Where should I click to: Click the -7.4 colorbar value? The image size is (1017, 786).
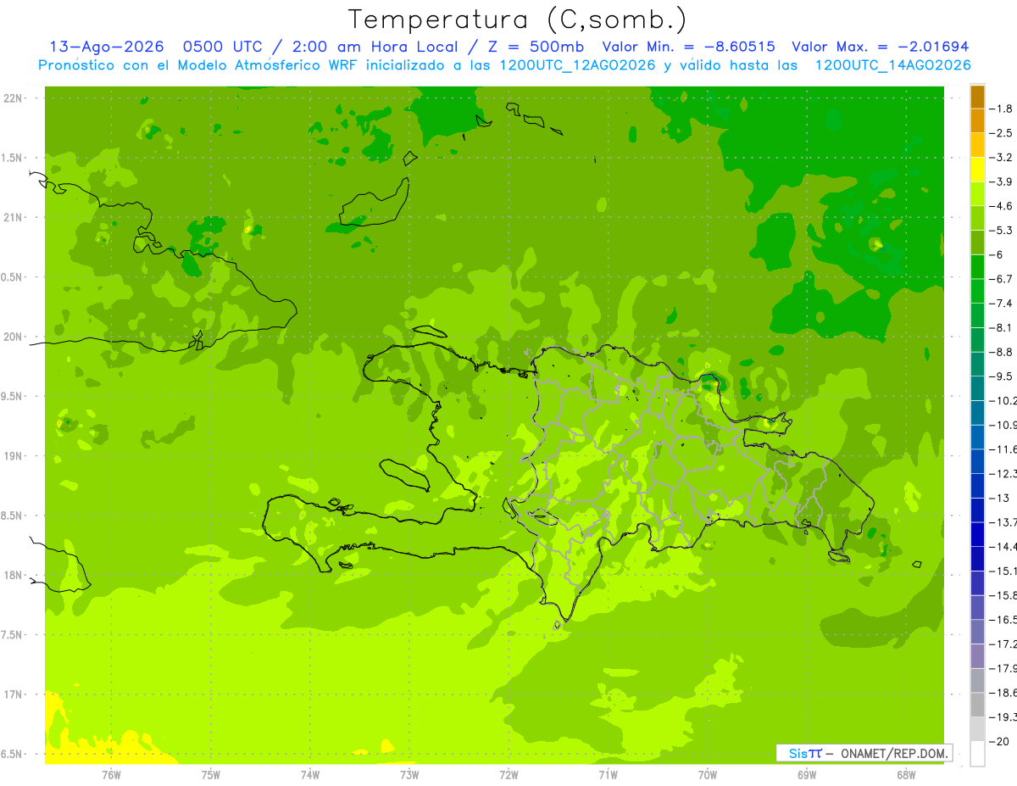click(1001, 304)
